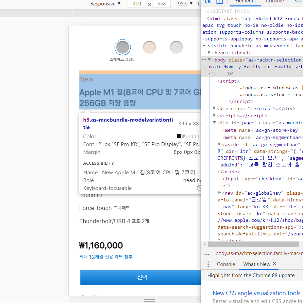Select the meta ac-gn-store-key node
Viewport: 303px width, 303px height.
coord(262,130)
